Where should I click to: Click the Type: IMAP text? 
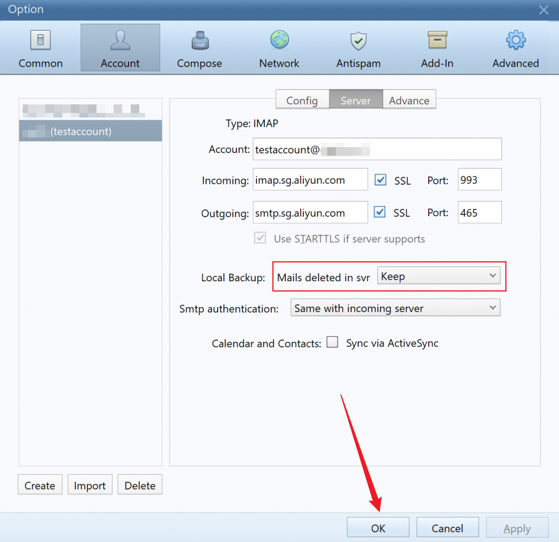(252, 124)
